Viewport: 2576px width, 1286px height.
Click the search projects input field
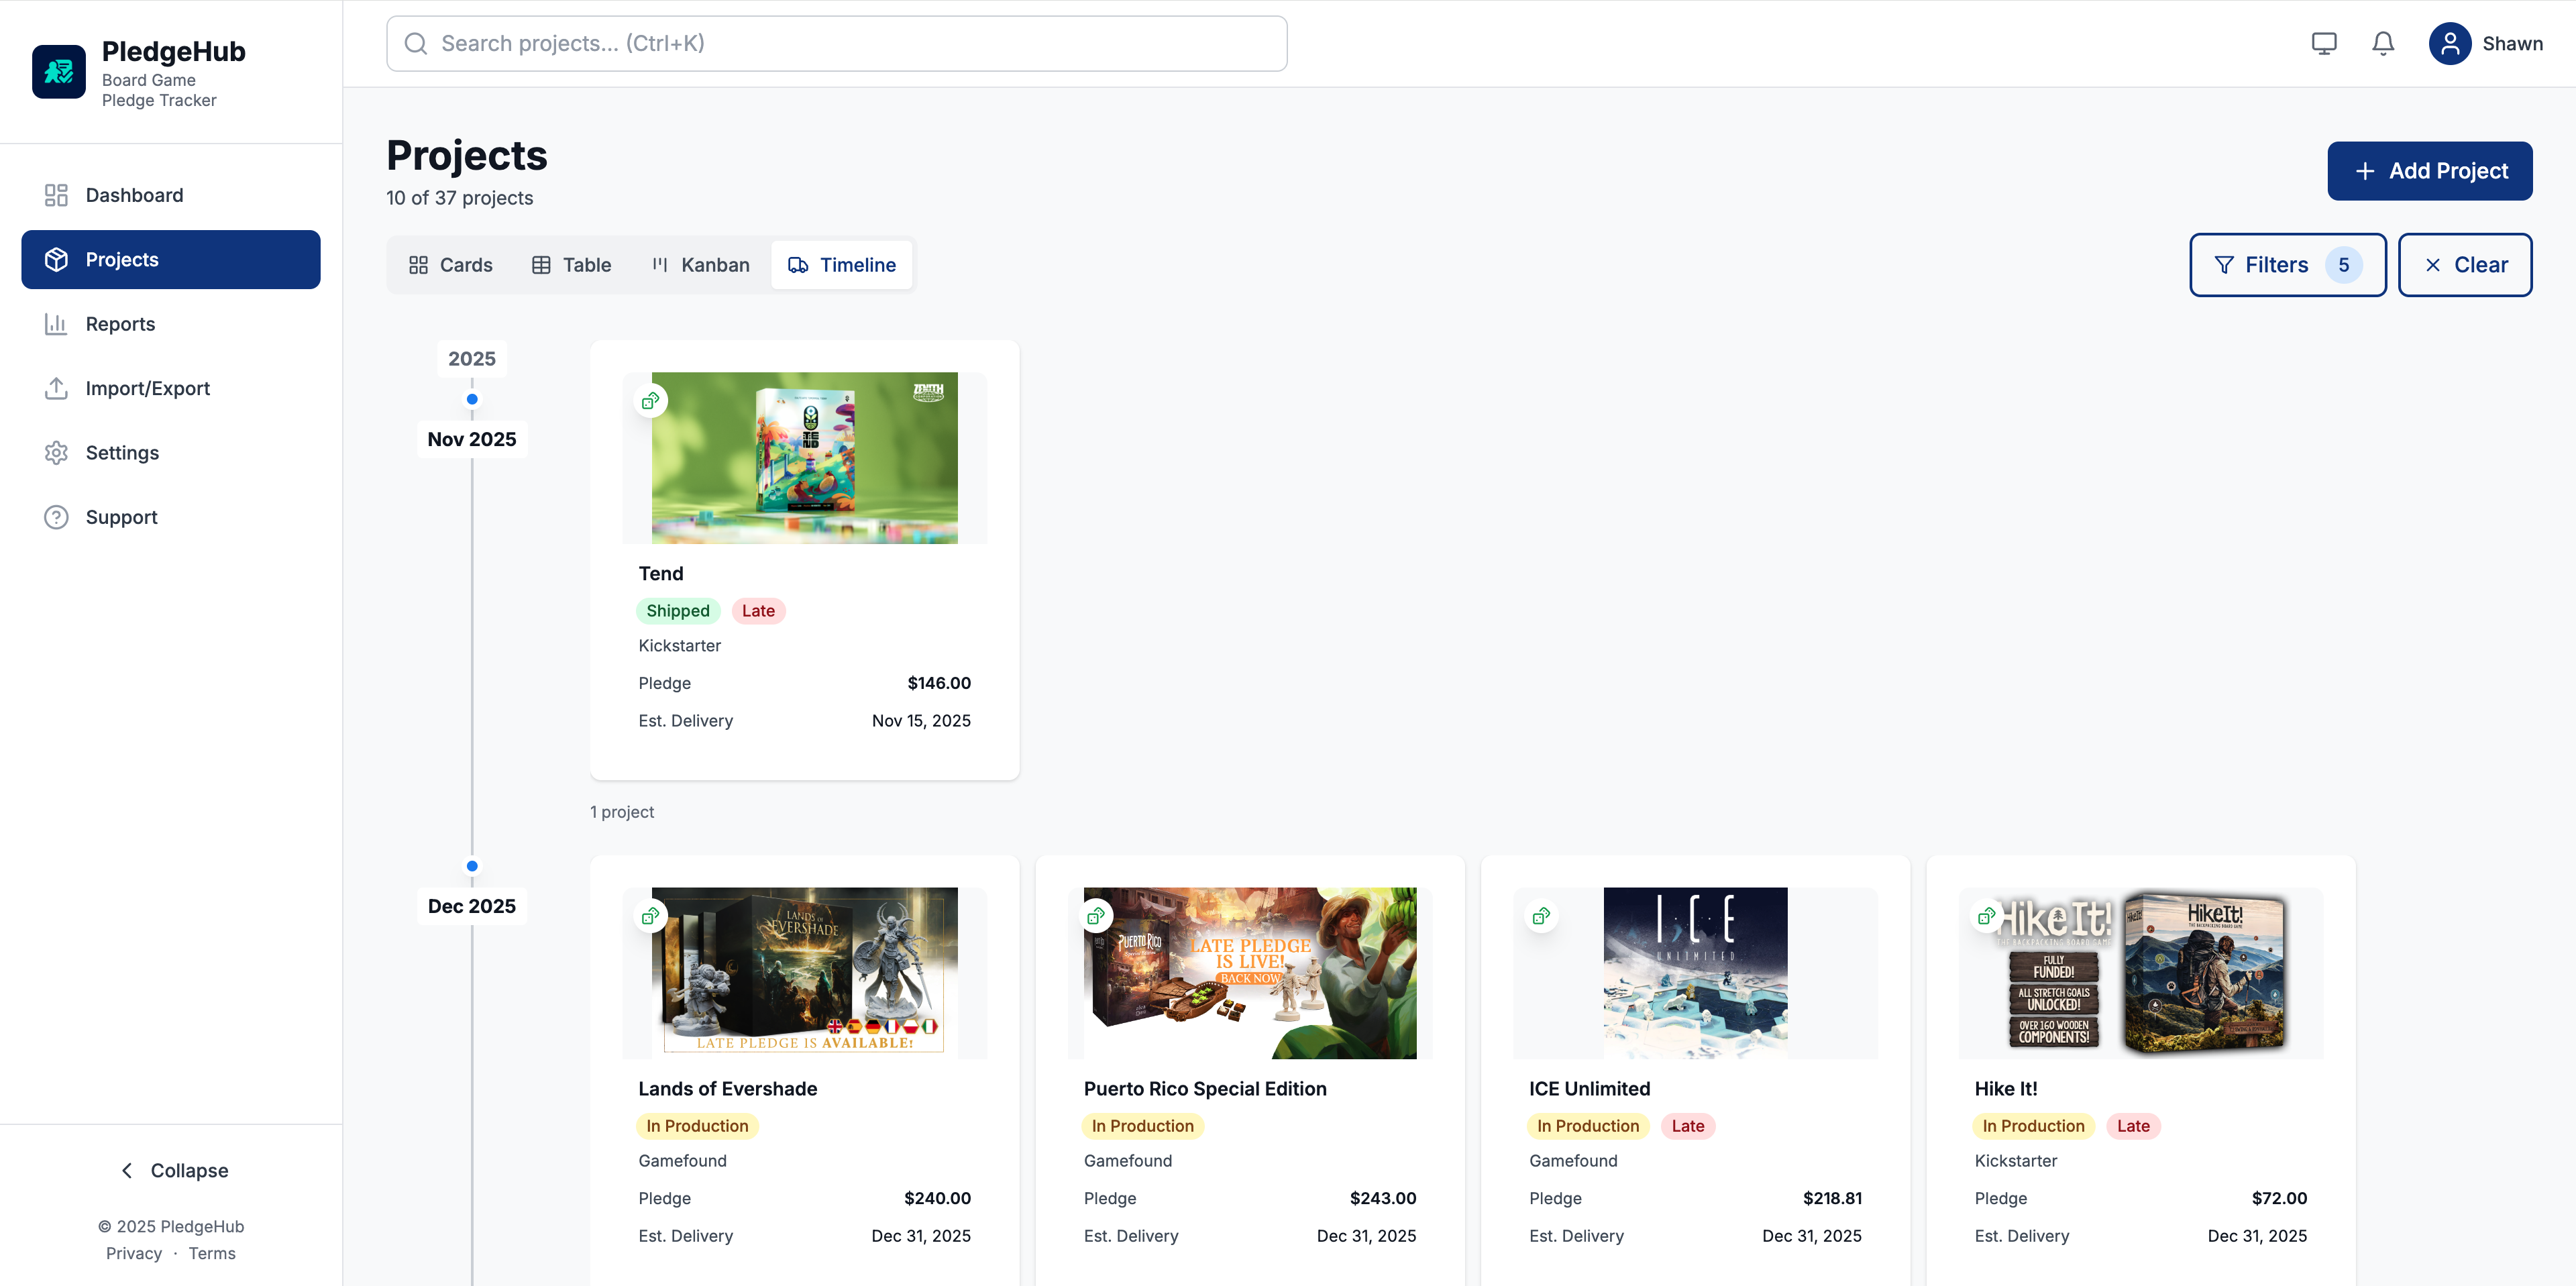[x=836, y=43]
